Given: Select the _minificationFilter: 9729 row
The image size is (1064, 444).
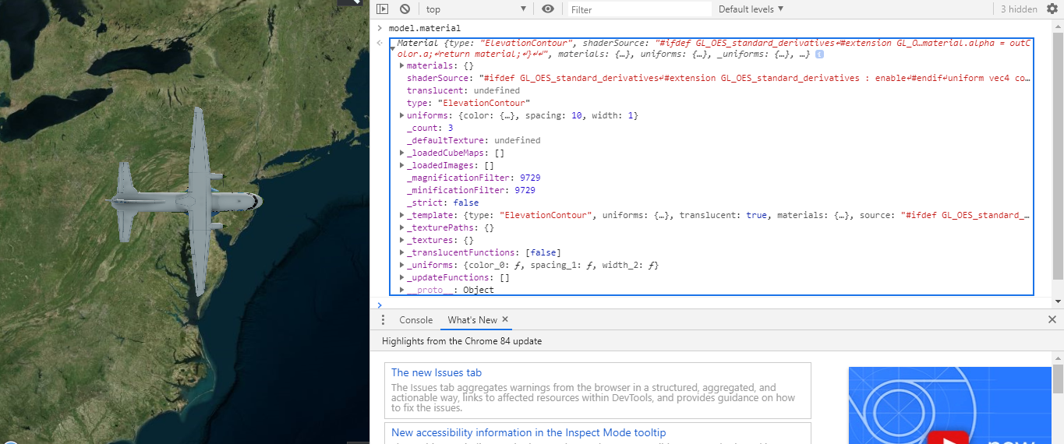Looking at the screenshot, I should [471, 190].
